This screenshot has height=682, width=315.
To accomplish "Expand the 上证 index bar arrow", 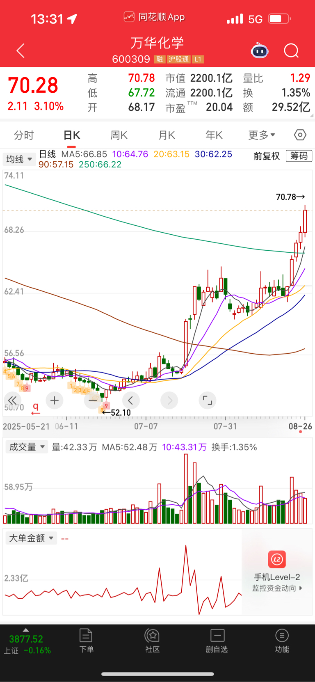I will pos(26,630).
